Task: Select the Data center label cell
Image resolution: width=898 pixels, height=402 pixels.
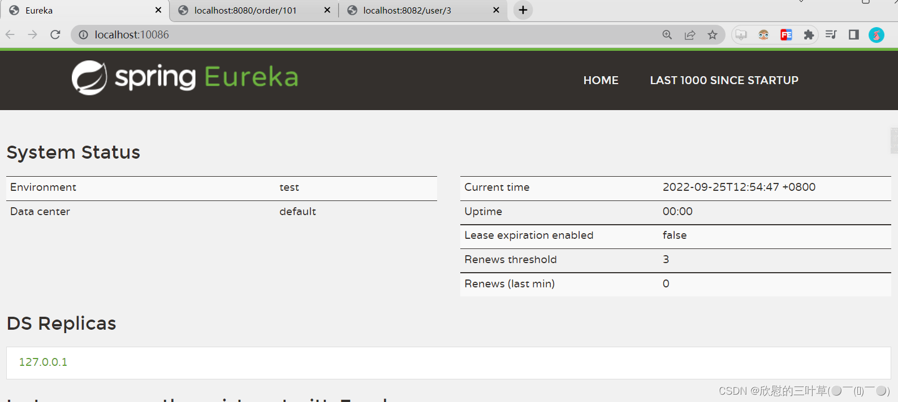Action: (40, 212)
